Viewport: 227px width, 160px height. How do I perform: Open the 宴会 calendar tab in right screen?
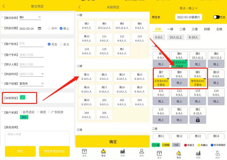[159, 154]
